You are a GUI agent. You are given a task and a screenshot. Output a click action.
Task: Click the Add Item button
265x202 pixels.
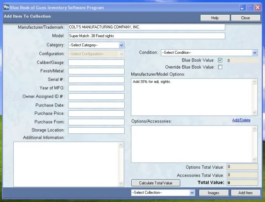pyautogui.click(x=246, y=193)
